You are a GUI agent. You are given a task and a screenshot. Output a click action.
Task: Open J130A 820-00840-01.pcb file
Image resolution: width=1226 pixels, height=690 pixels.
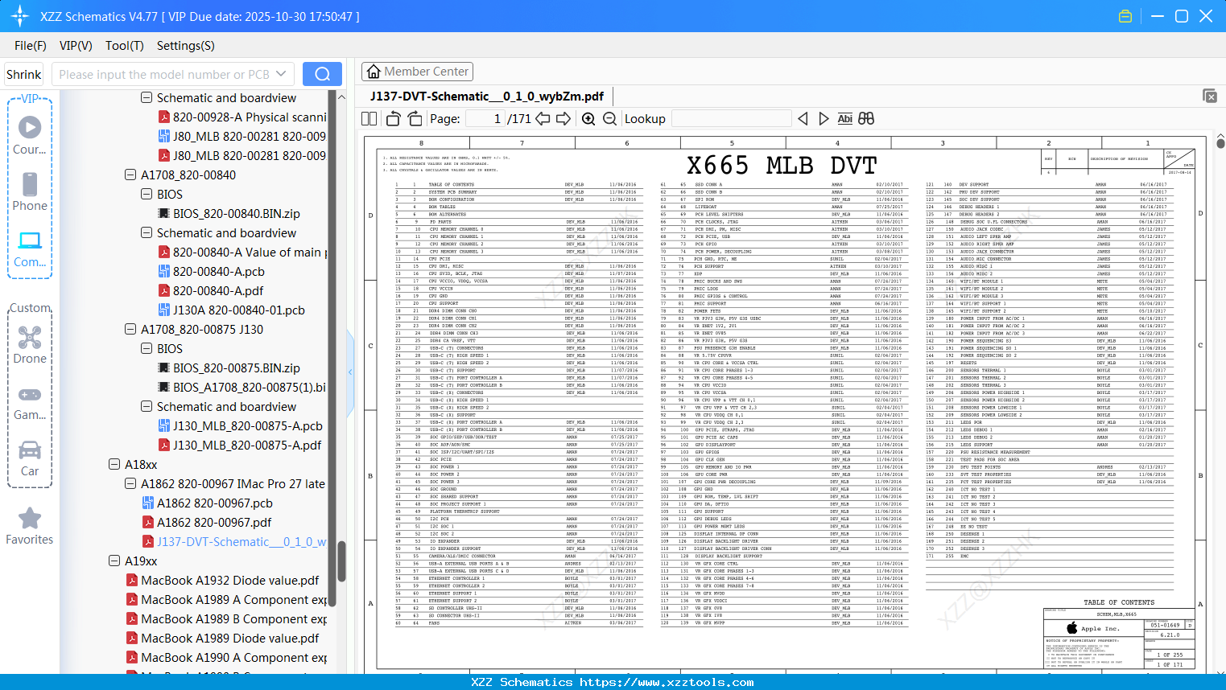[x=231, y=310]
